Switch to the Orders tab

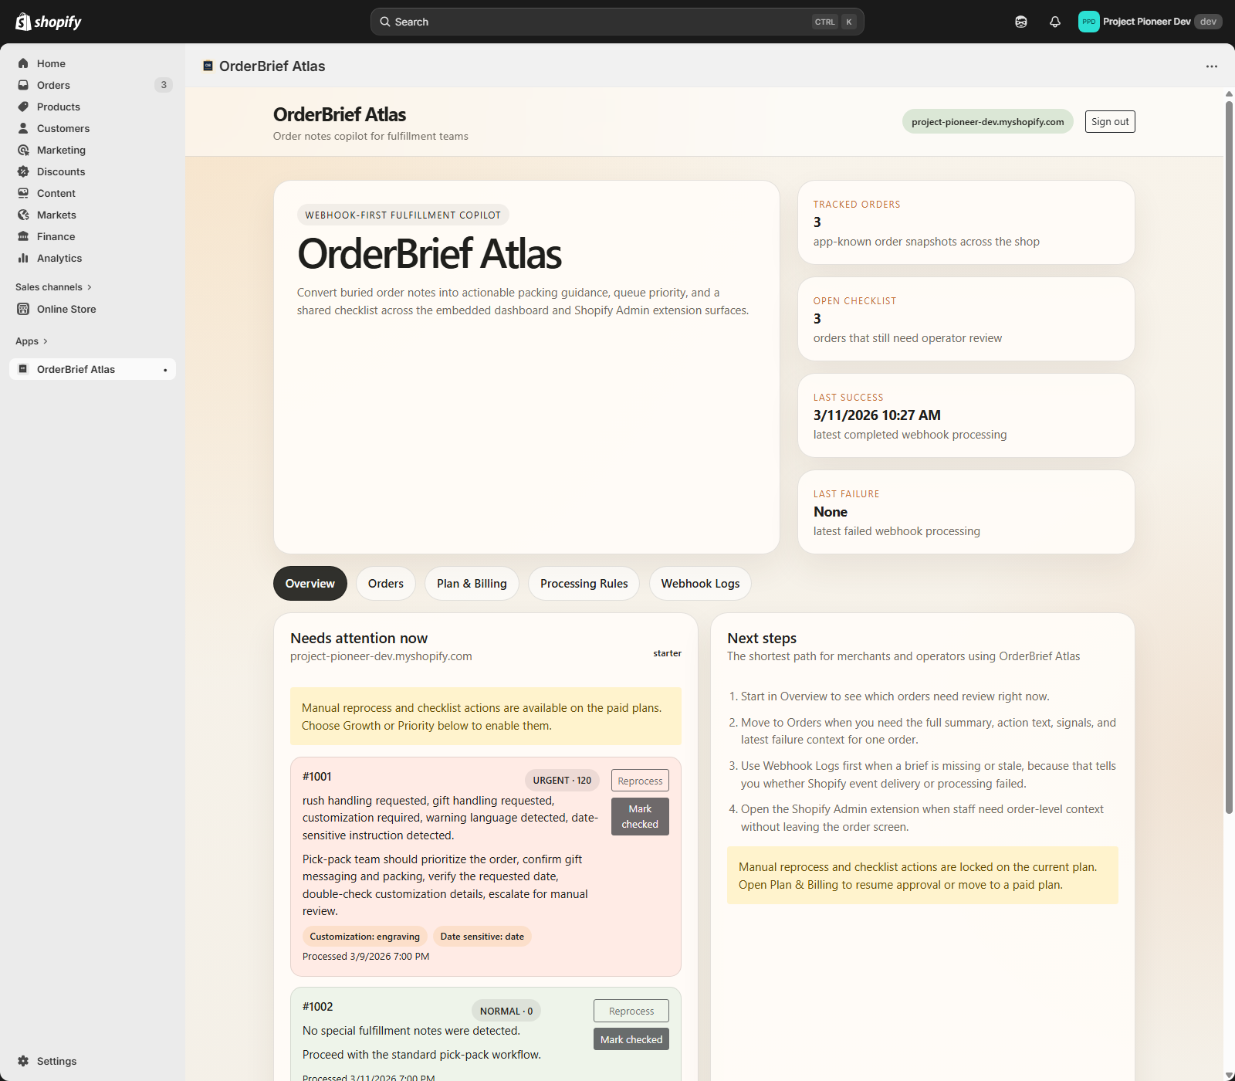[x=386, y=584]
